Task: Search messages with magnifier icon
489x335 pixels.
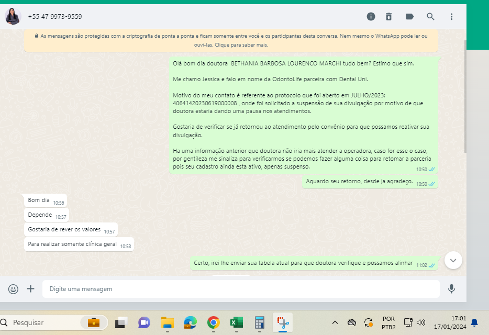Action: pyautogui.click(x=430, y=17)
